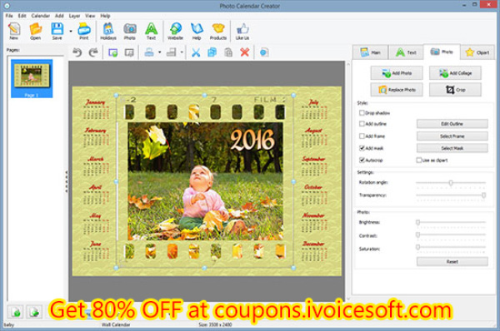
Task: Click the 2016 year text on the calendar
Action: click(252, 140)
